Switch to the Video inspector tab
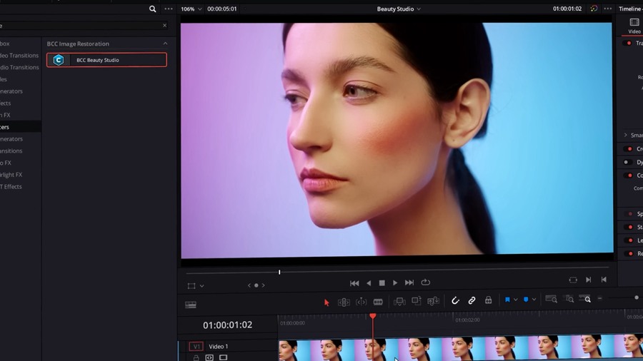 [x=634, y=26]
